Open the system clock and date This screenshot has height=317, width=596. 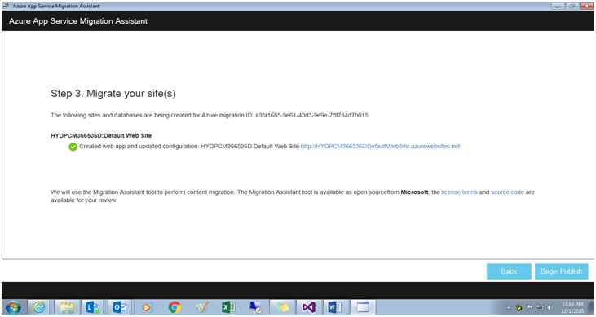click(x=572, y=308)
